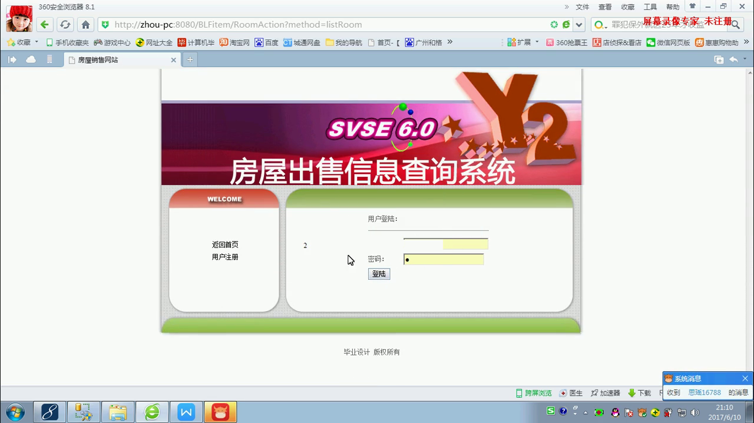Click the username input field
Image resolution: width=754 pixels, height=423 pixels.
pyautogui.click(x=446, y=243)
